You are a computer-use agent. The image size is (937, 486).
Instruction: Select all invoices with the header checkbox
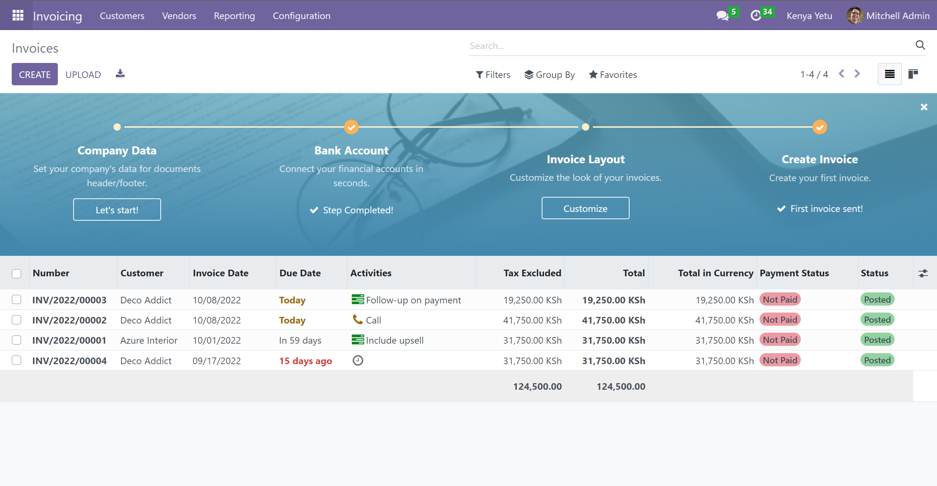(16, 273)
